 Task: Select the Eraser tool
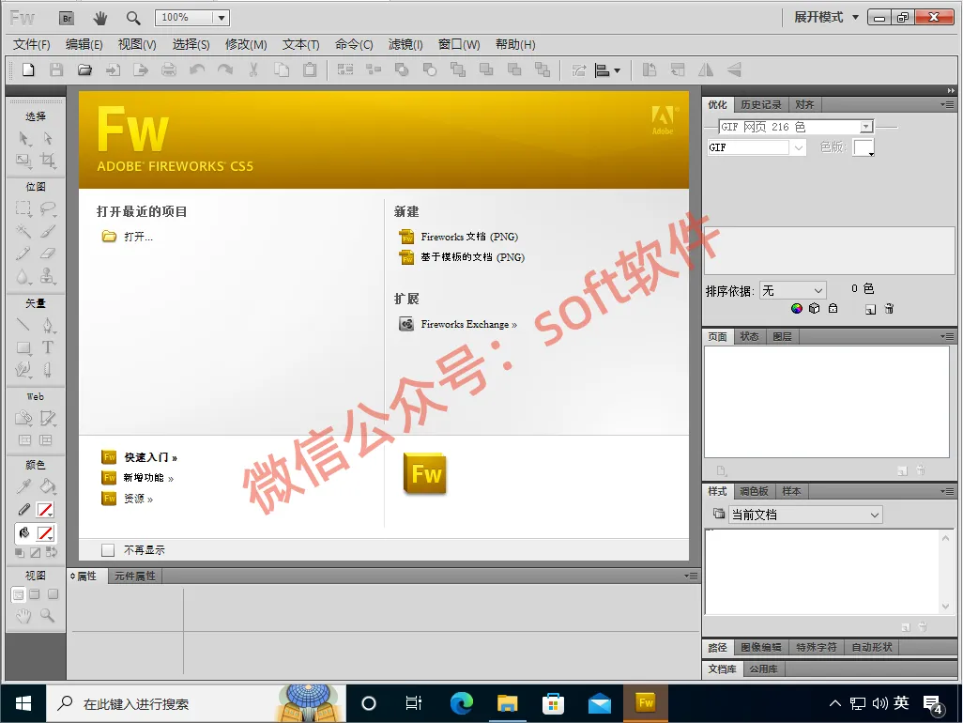click(x=47, y=254)
